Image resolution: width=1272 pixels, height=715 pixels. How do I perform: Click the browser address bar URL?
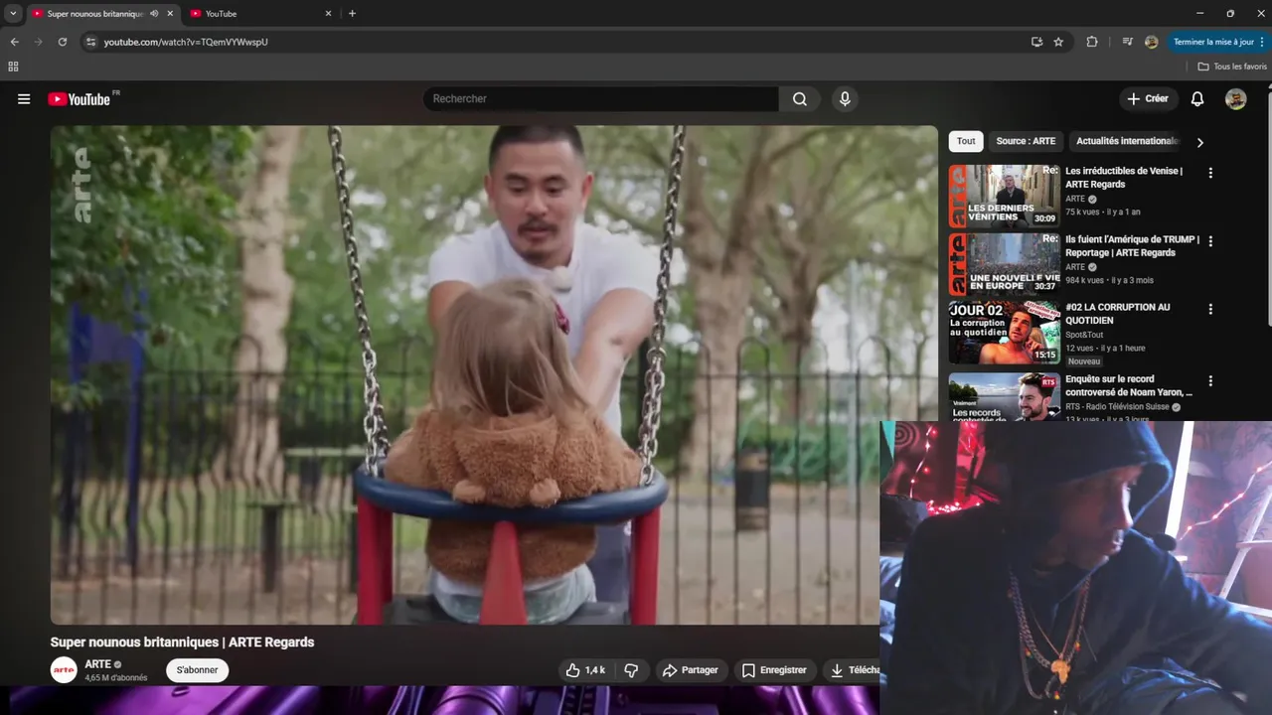186,42
